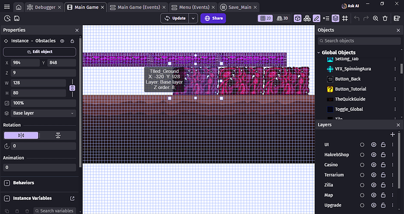Close the Layers panel
404x214 pixels.
[x=398, y=125]
